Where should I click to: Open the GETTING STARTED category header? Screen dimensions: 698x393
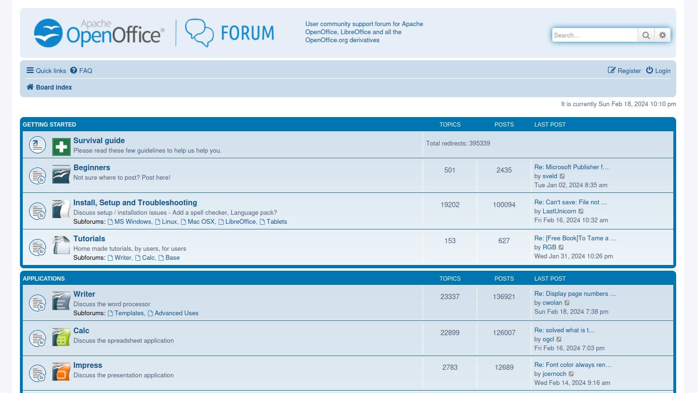(x=49, y=125)
